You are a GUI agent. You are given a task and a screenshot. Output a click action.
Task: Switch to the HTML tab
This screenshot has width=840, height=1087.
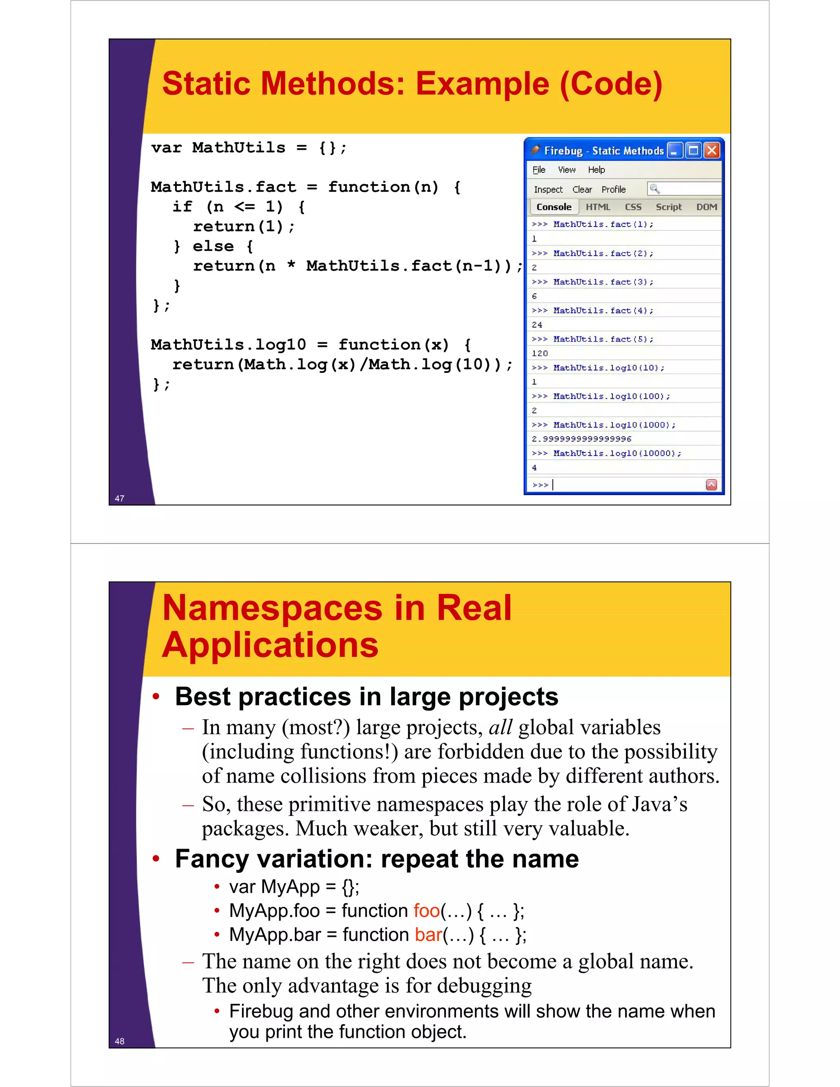click(x=598, y=207)
